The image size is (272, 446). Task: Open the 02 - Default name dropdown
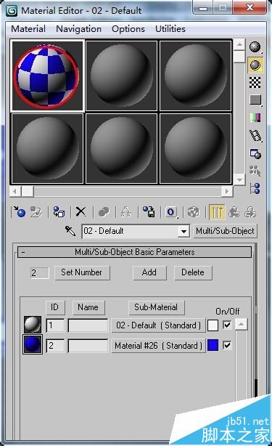(184, 231)
